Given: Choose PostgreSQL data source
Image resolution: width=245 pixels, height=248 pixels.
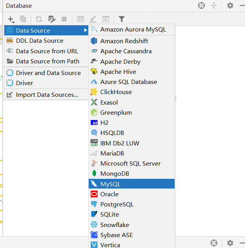Looking at the screenshot, I should pyautogui.click(x=132, y=204).
